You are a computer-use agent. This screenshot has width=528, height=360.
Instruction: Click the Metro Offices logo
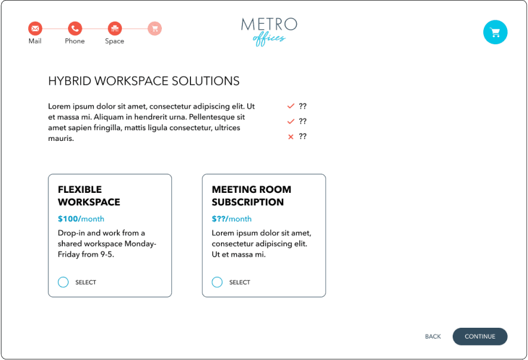[x=269, y=32]
